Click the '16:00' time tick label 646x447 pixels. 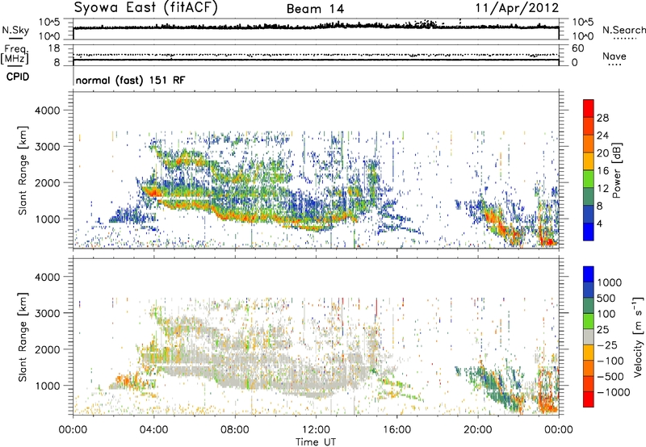396,430
